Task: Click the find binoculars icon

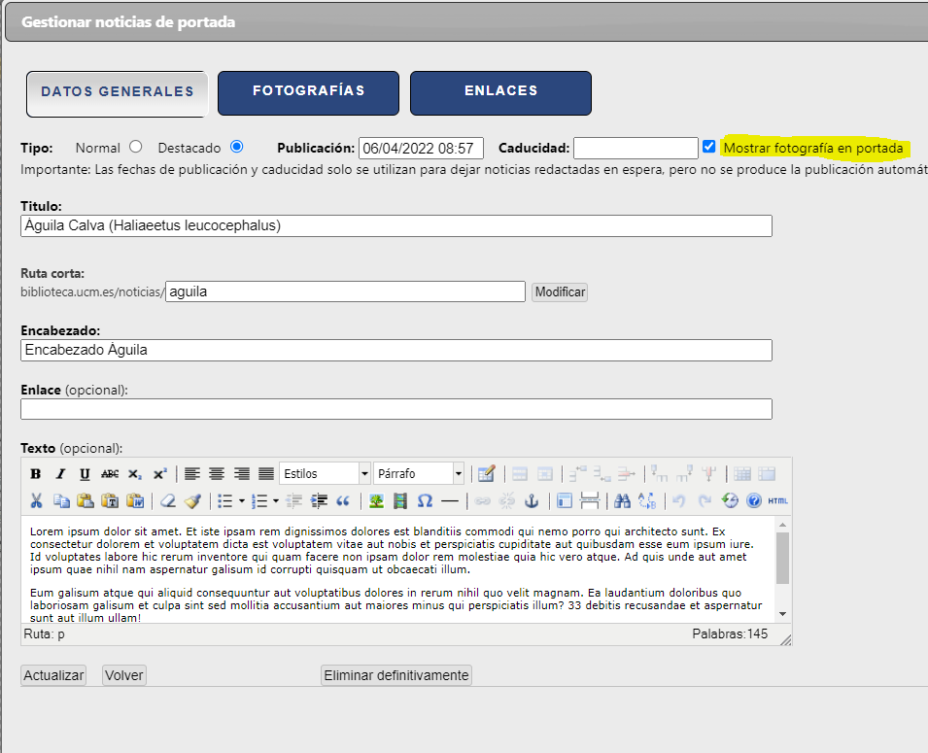Action: point(623,501)
